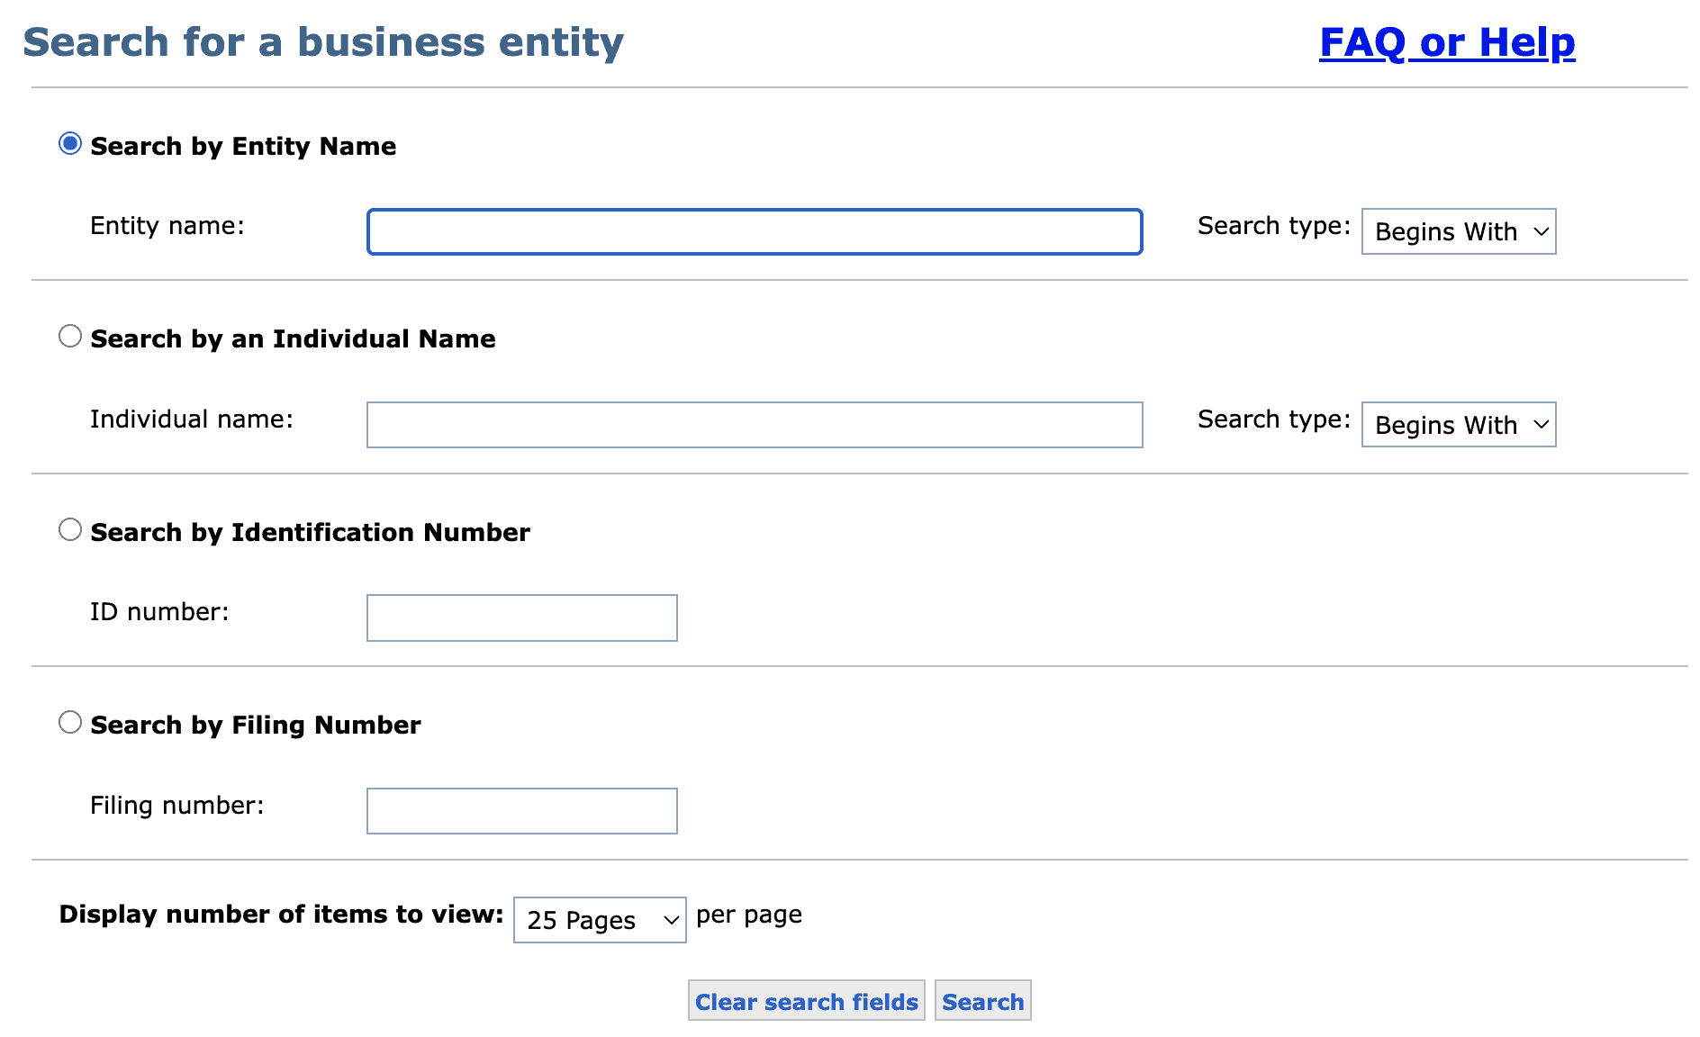The height and width of the screenshot is (1037, 1700).
Task: Click the Search by an Individual Name label
Action: coord(293,338)
